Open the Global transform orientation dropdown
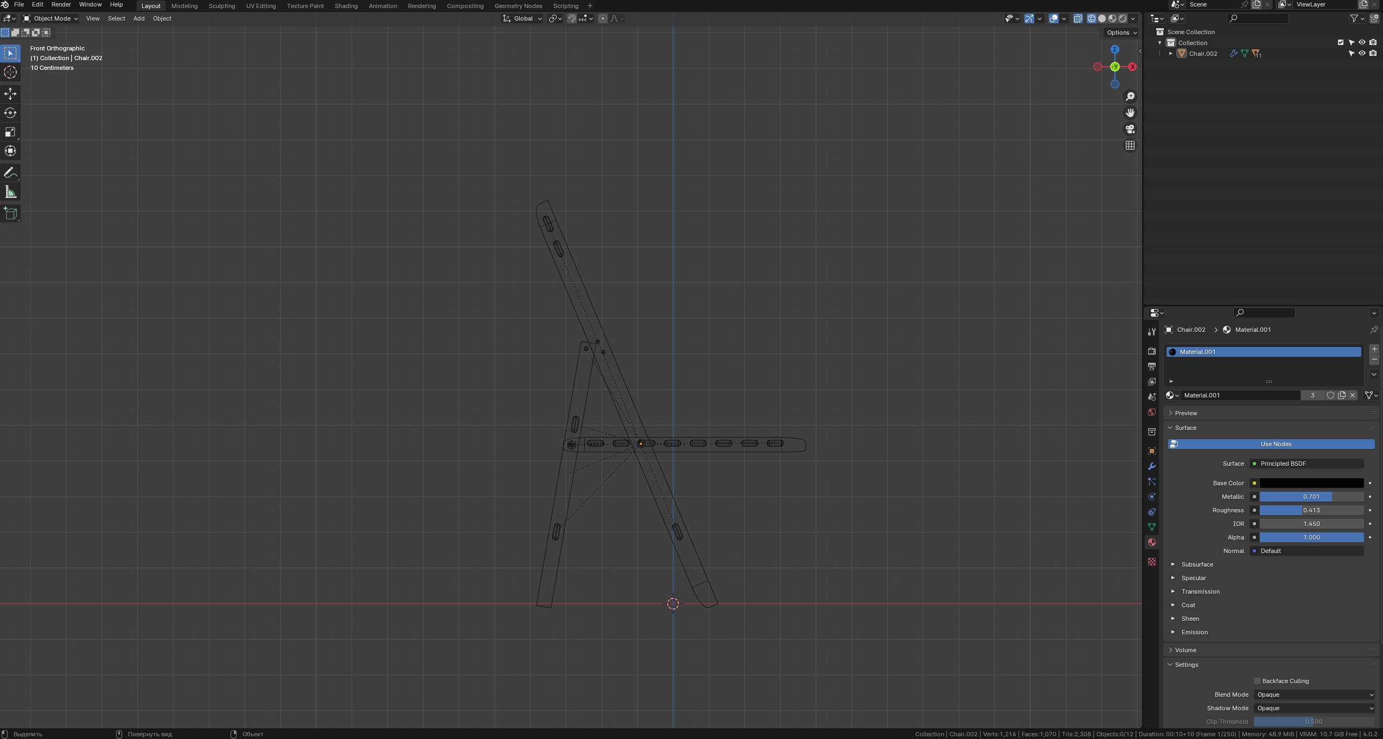Screen dimensions: 1383x739 [x=522, y=18]
